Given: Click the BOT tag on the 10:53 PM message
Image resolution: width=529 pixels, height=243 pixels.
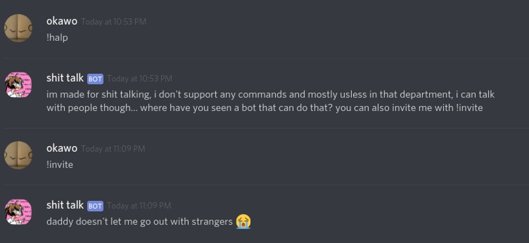Looking at the screenshot, I should pos(95,78).
